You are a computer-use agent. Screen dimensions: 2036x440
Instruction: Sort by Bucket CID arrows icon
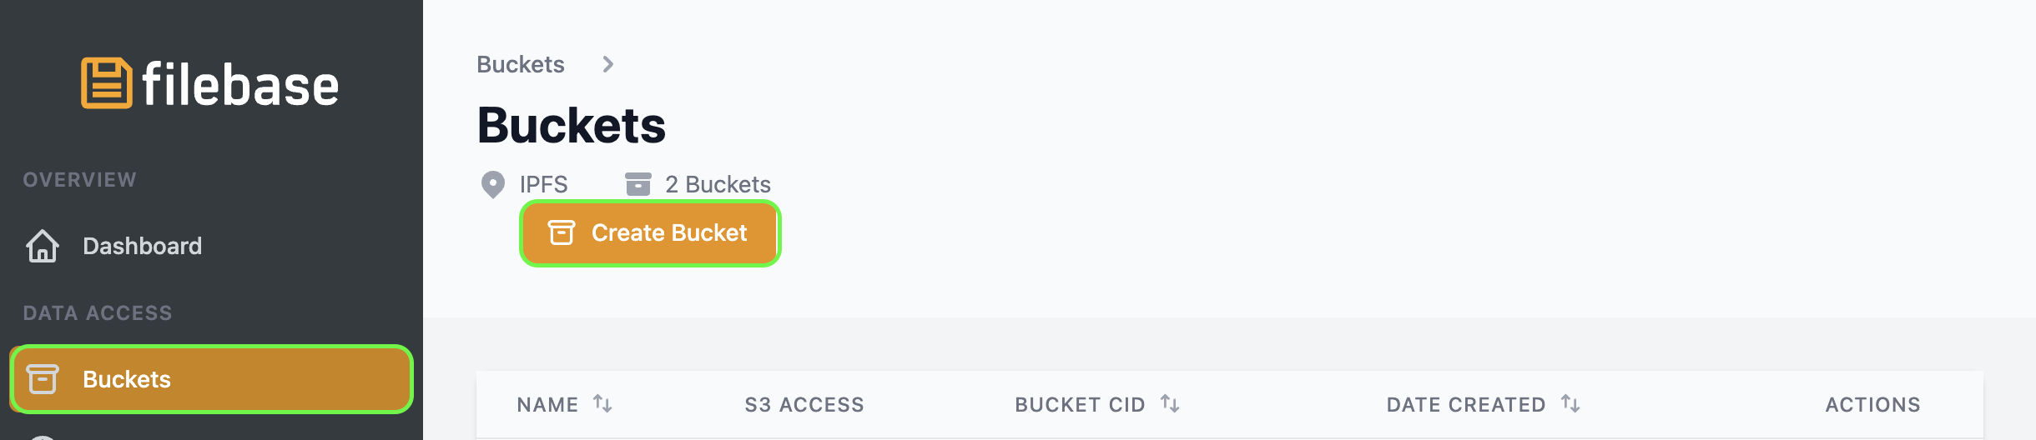[x=1170, y=404]
